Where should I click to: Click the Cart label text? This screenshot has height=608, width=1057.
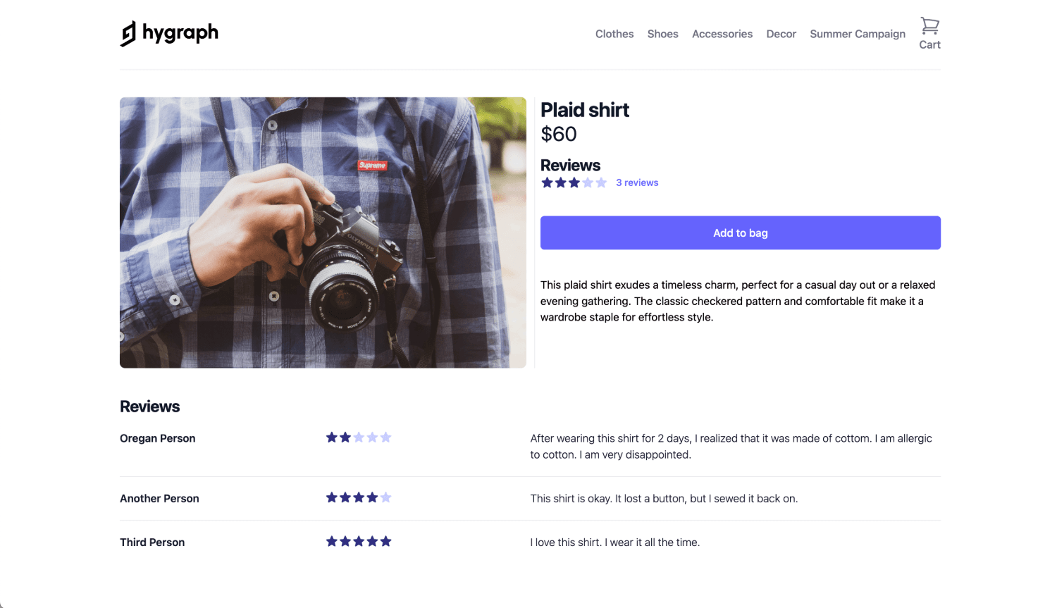pyautogui.click(x=929, y=44)
